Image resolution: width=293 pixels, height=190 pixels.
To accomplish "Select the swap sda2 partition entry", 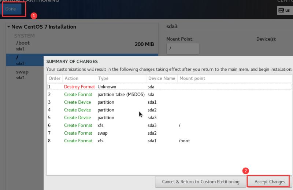I will tap(23, 74).
